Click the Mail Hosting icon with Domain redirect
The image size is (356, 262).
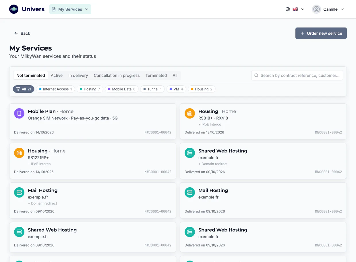(19, 192)
